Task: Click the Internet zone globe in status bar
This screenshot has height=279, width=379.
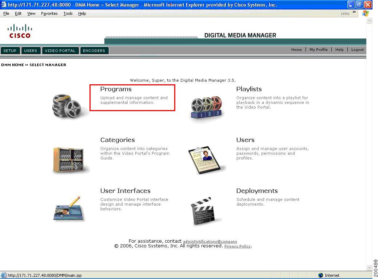Action: pos(320,275)
